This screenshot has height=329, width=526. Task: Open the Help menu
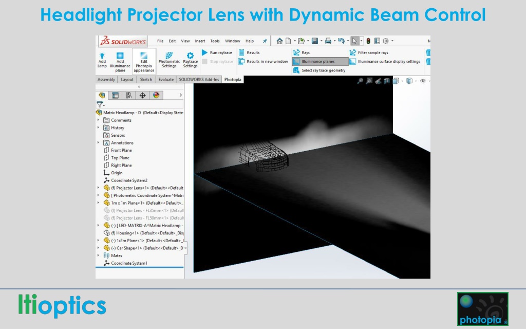click(250, 41)
